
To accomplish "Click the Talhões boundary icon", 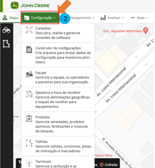I will coord(29,143).
